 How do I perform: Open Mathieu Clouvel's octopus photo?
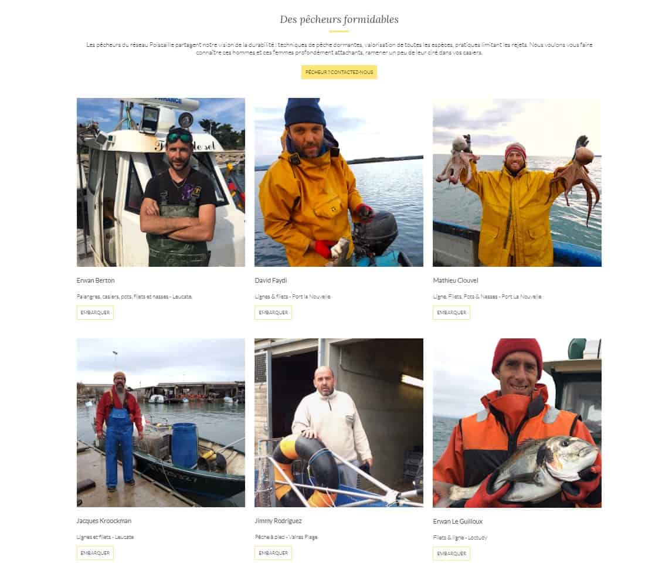[x=517, y=182]
